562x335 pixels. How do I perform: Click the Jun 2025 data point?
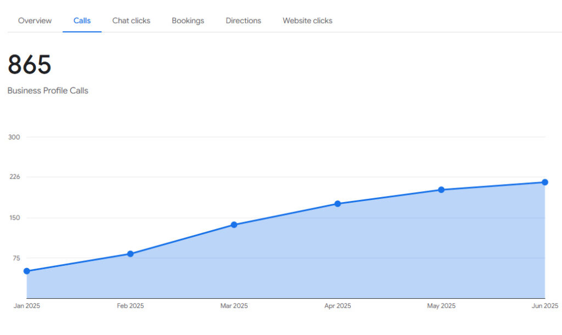pos(545,182)
